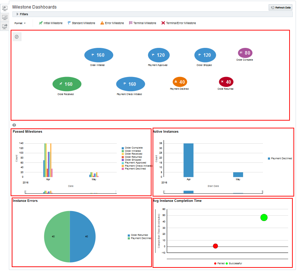Click the Avg Instance Completion Time title

(177, 201)
